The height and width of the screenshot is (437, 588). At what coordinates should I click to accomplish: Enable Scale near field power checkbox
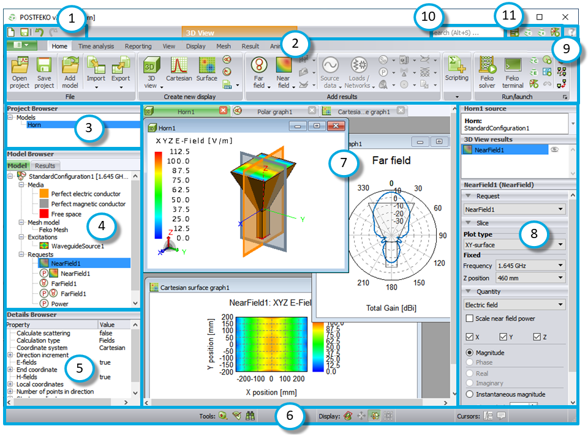[x=470, y=318]
